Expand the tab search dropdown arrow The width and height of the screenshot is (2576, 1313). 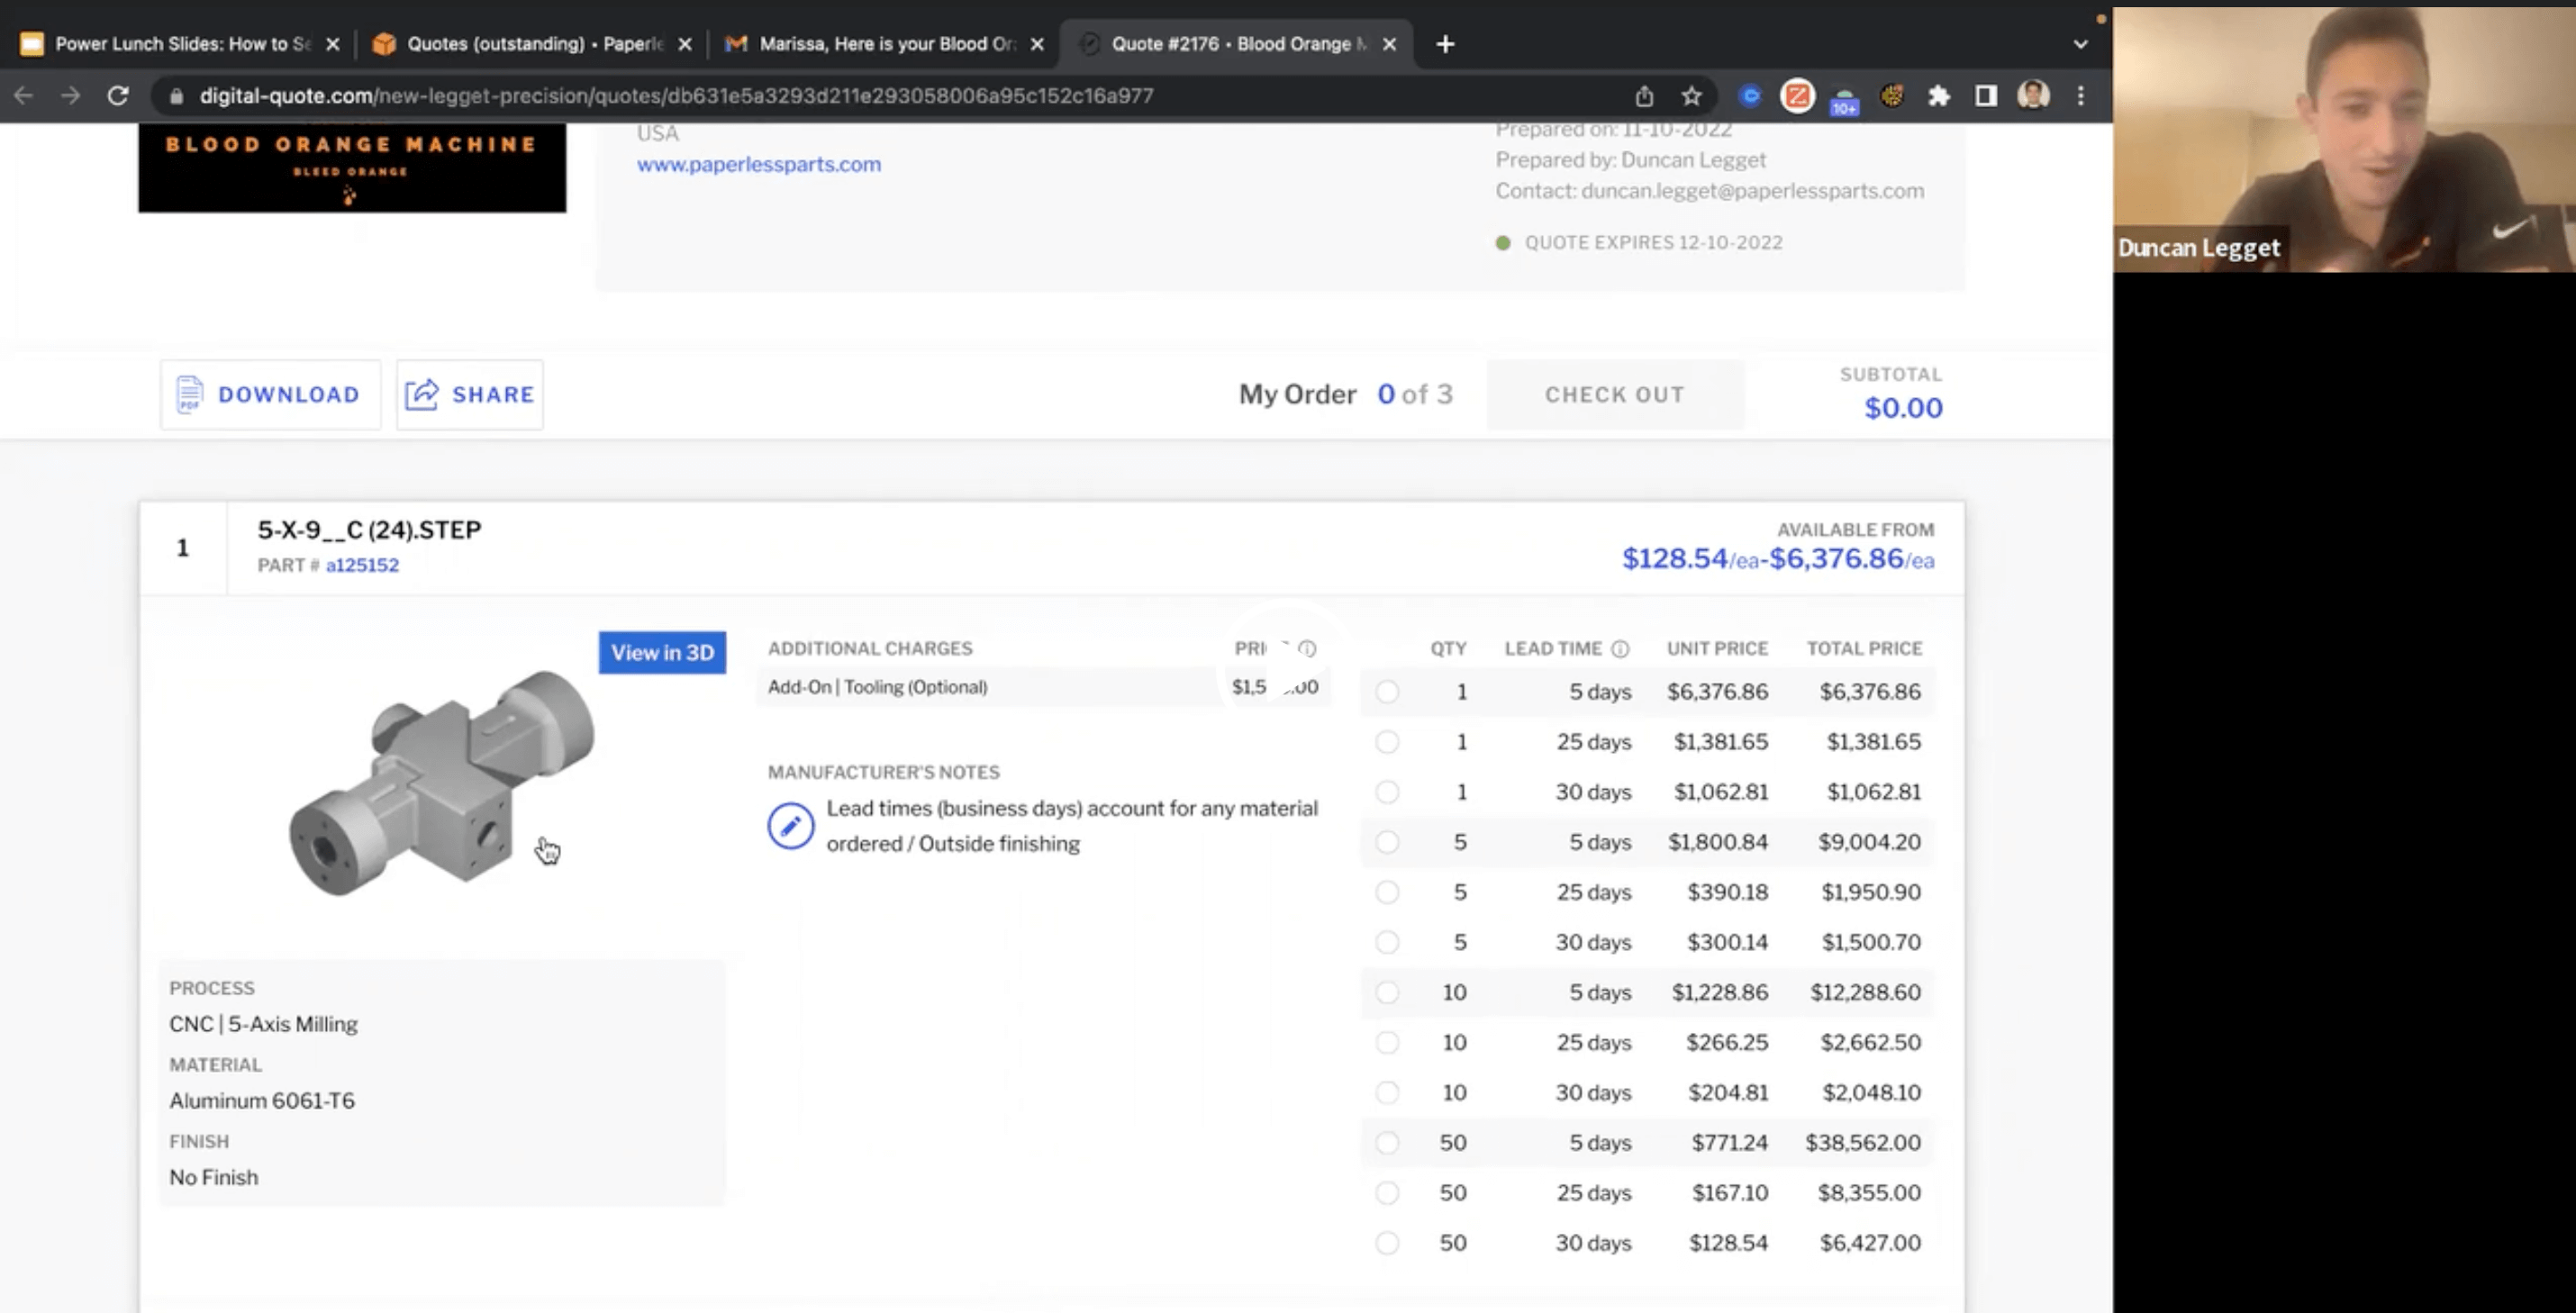[x=2081, y=44]
